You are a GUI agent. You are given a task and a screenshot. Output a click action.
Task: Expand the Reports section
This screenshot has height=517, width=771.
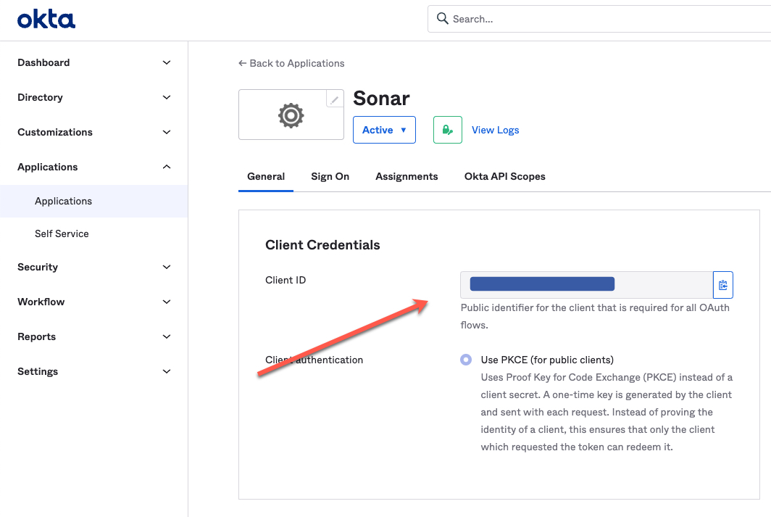click(94, 337)
